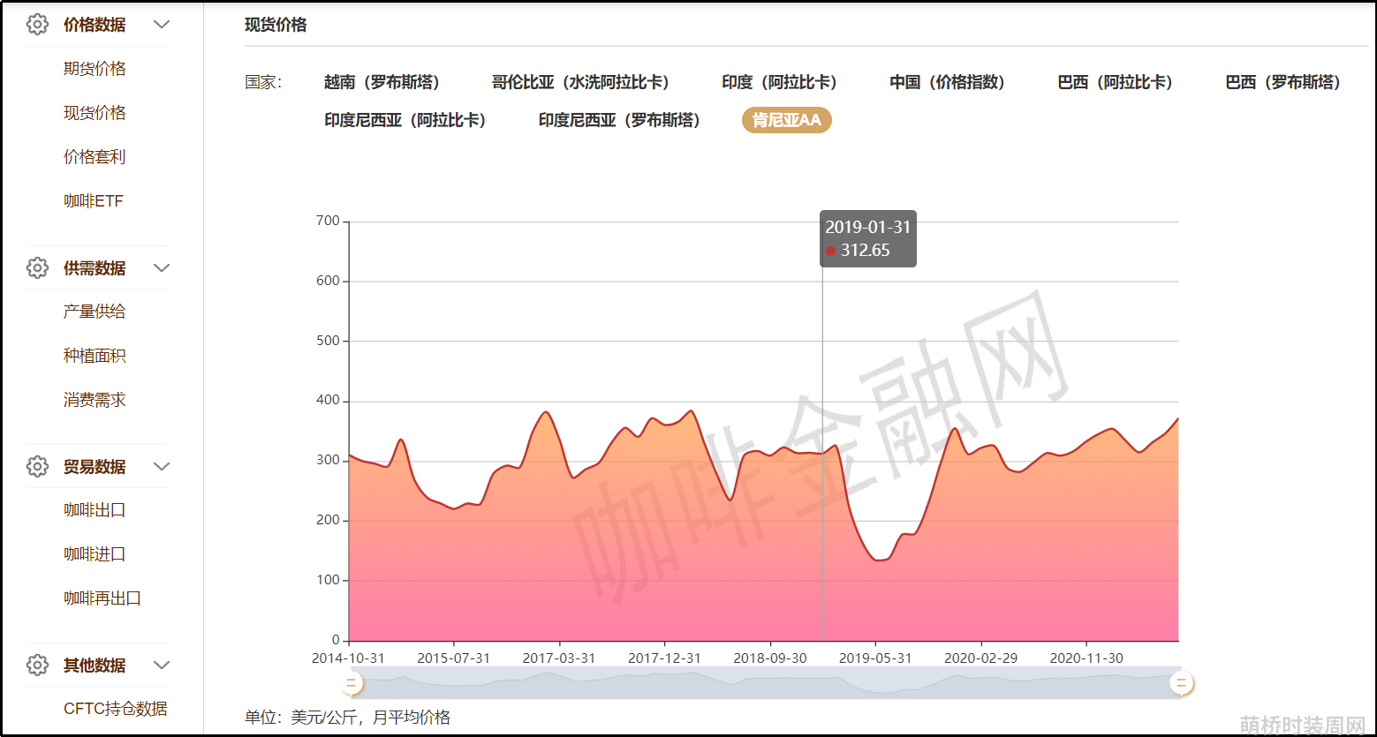Click the right handle of chart zoom slider
Screen dimensions: 1377x737
click(x=1182, y=683)
